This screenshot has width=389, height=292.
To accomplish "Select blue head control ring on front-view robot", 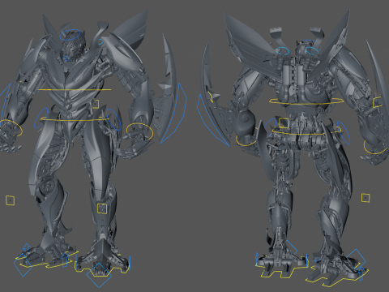I will click(x=71, y=35).
